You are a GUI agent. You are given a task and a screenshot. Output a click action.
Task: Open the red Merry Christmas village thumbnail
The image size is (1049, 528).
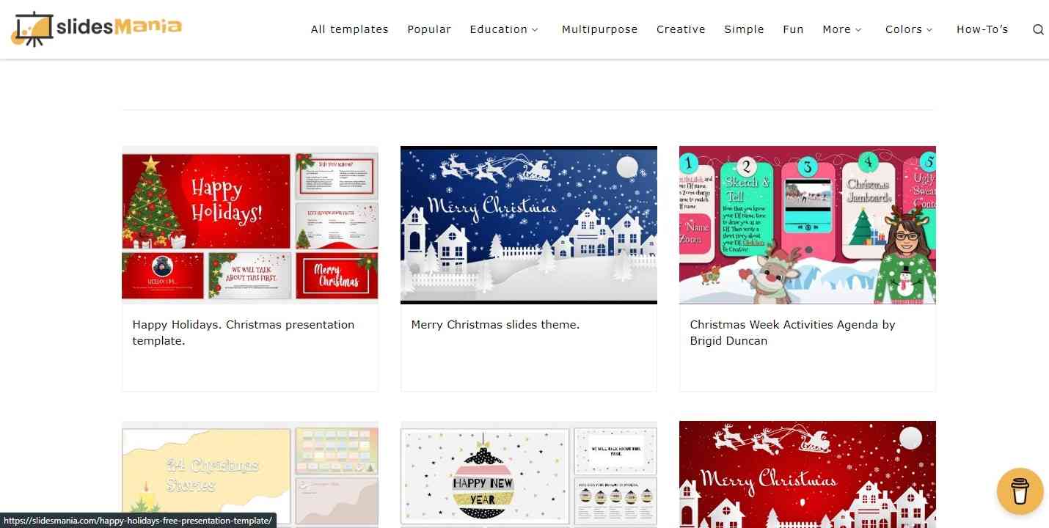point(808,474)
